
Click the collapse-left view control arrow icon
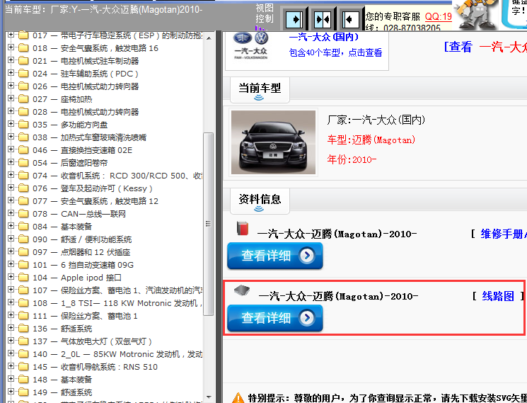pyautogui.click(x=352, y=20)
